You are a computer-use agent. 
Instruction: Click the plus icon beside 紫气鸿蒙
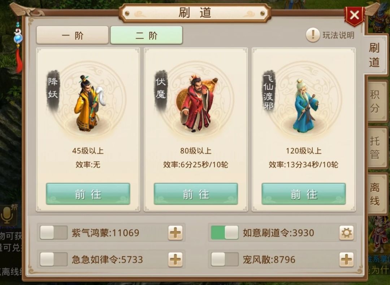coord(175,233)
